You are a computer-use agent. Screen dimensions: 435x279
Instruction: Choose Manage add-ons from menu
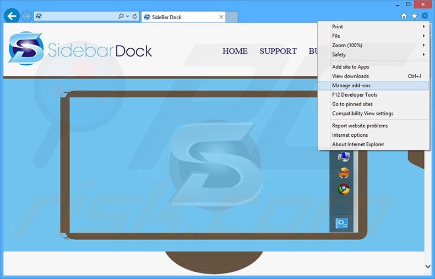point(373,86)
